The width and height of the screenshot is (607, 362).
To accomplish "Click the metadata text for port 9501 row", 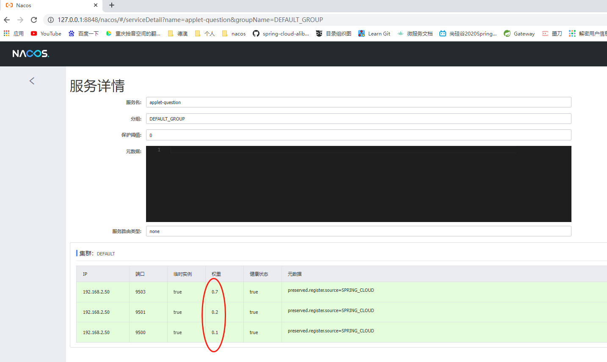I will [x=331, y=310].
